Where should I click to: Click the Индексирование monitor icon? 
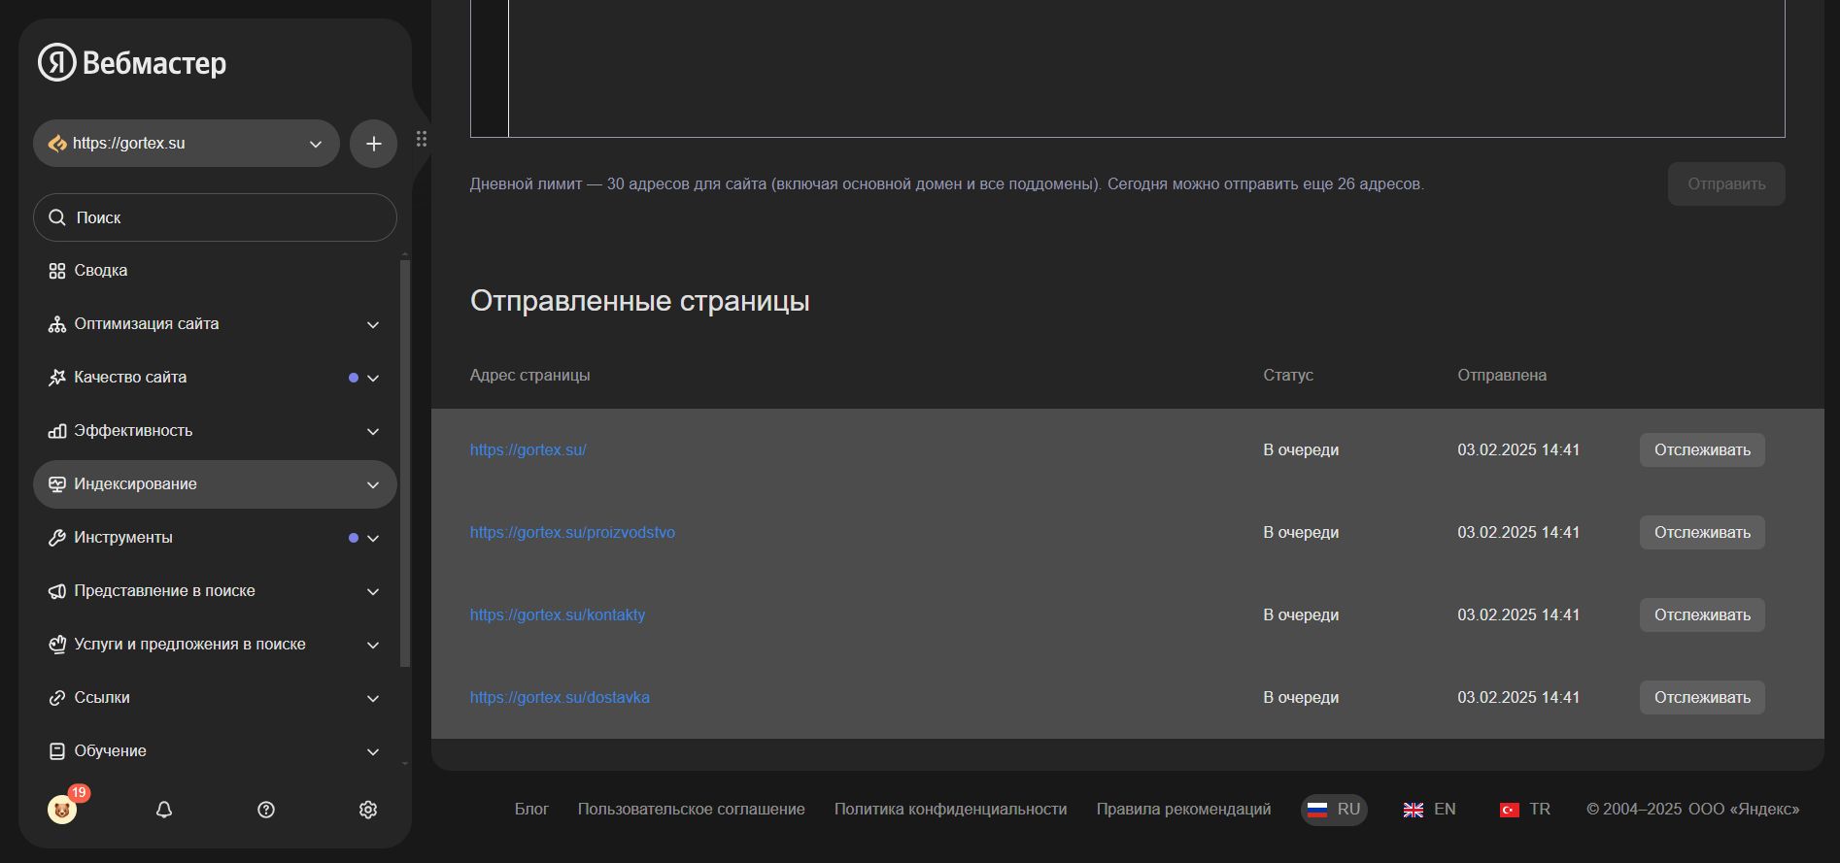[57, 484]
